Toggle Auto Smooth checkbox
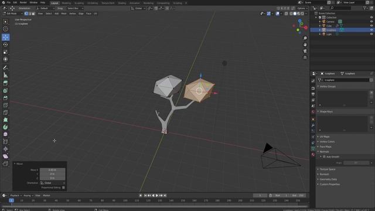The width and height of the screenshot is (375, 211). [324, 156]
